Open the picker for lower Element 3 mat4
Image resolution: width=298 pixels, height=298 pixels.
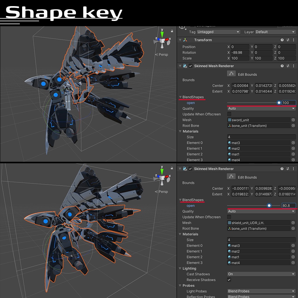click(293, 263)
